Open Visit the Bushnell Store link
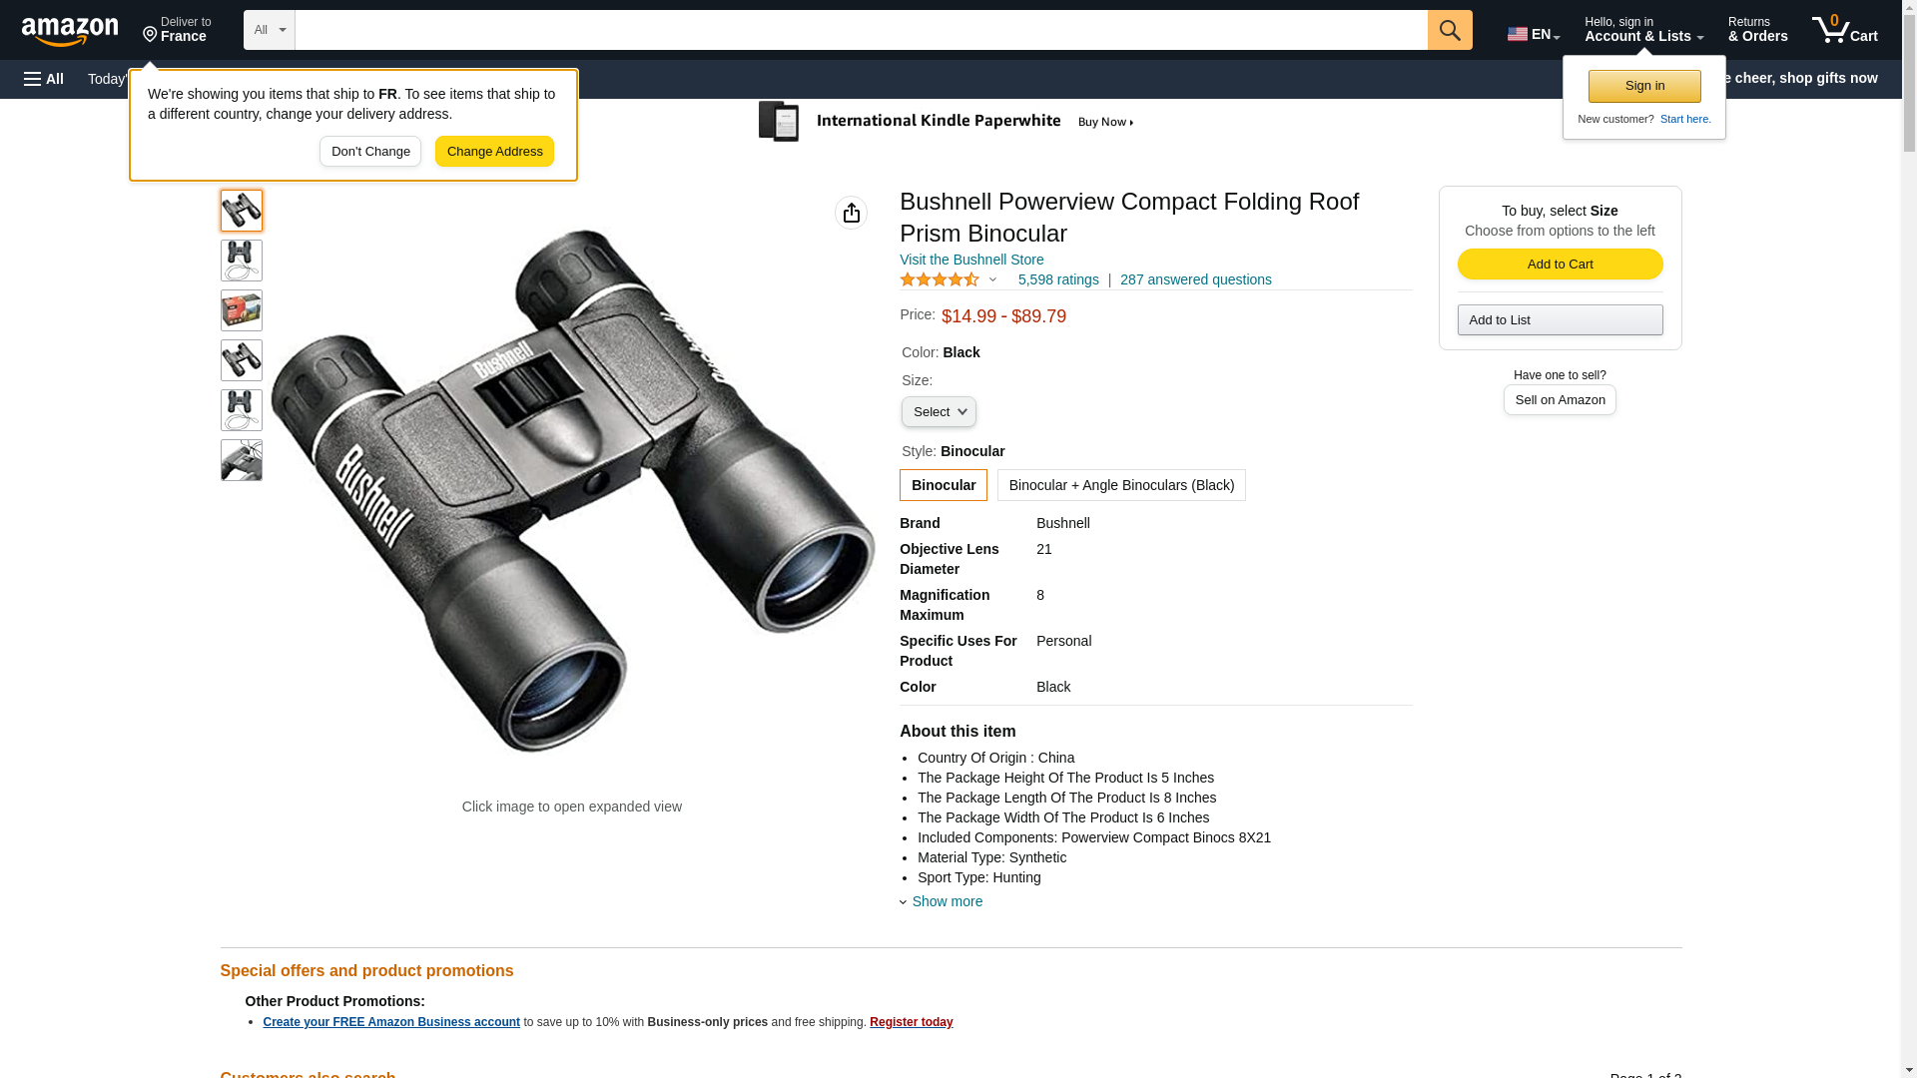 click(970, 260)
